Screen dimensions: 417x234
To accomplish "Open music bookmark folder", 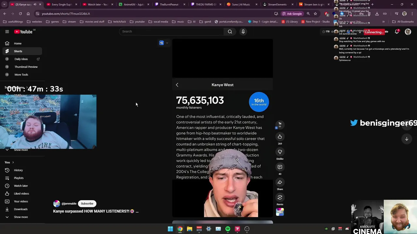I will point(178,22).
